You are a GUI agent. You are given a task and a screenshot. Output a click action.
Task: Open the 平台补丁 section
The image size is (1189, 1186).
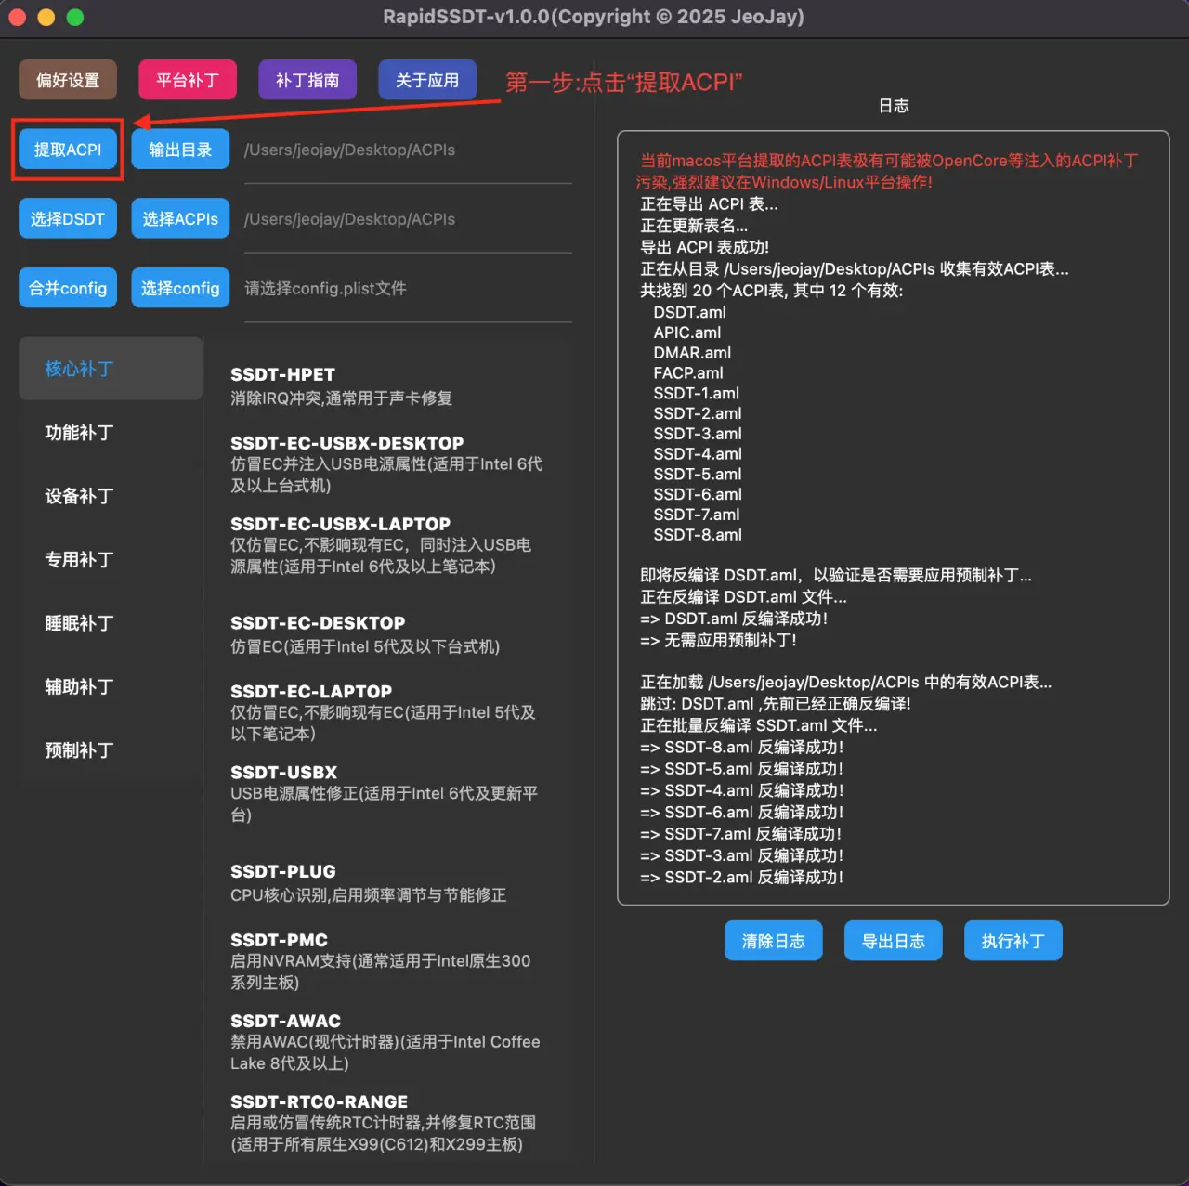click(188, 80)
